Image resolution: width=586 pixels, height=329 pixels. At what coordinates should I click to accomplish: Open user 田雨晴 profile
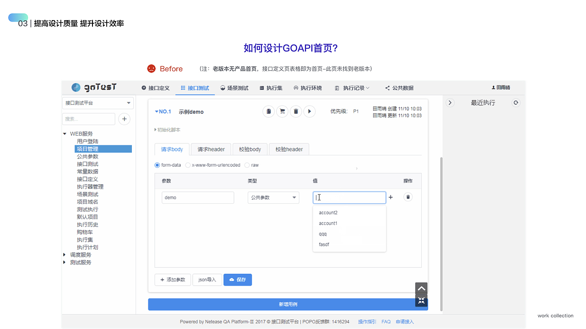[x=501, y=88]
